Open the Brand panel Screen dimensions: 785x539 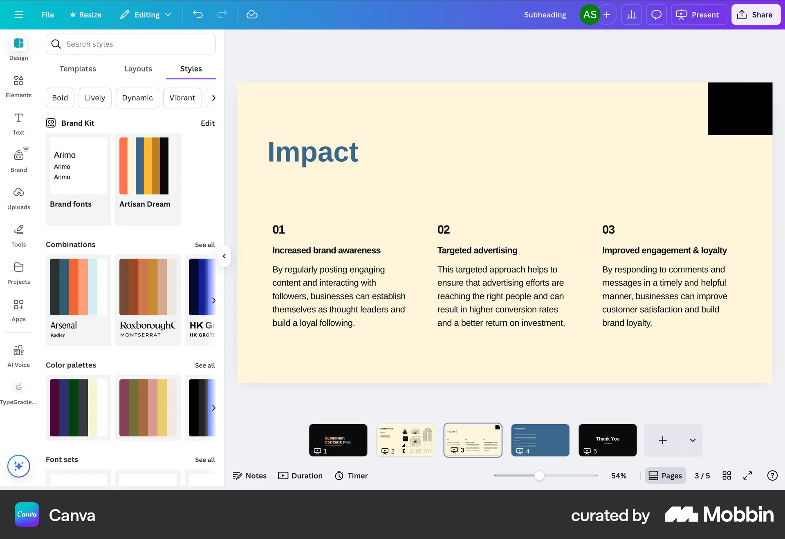tap(19, 161)
